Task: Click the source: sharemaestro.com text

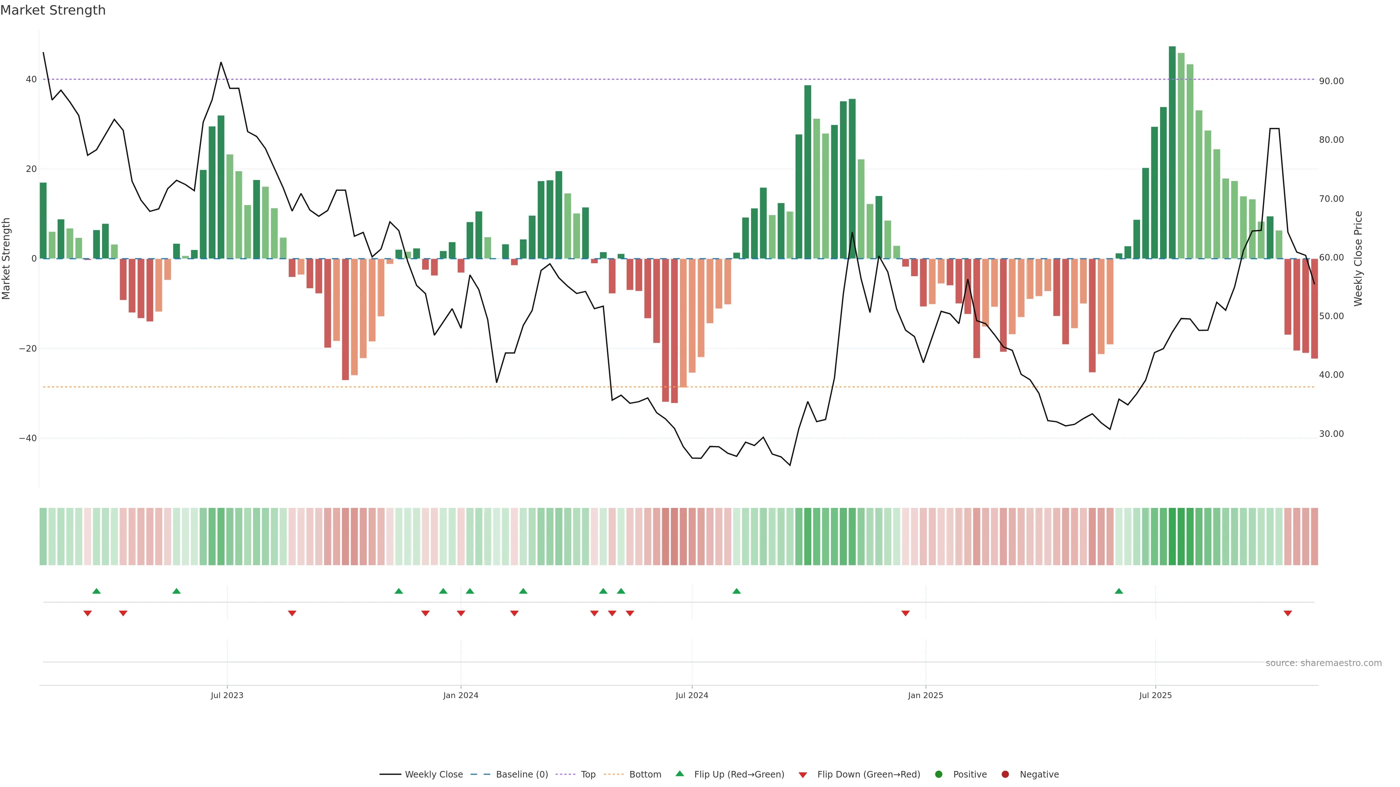Action: [1323, 663]
